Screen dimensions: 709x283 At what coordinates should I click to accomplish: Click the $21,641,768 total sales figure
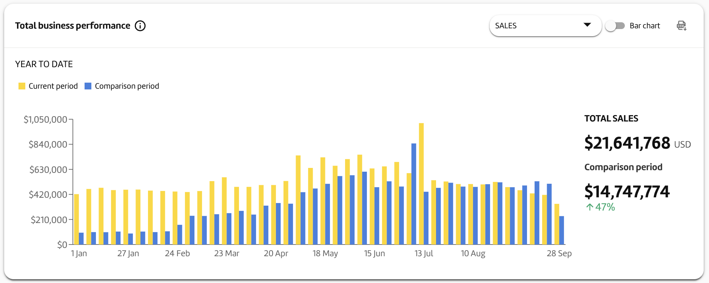coord(627,143)
